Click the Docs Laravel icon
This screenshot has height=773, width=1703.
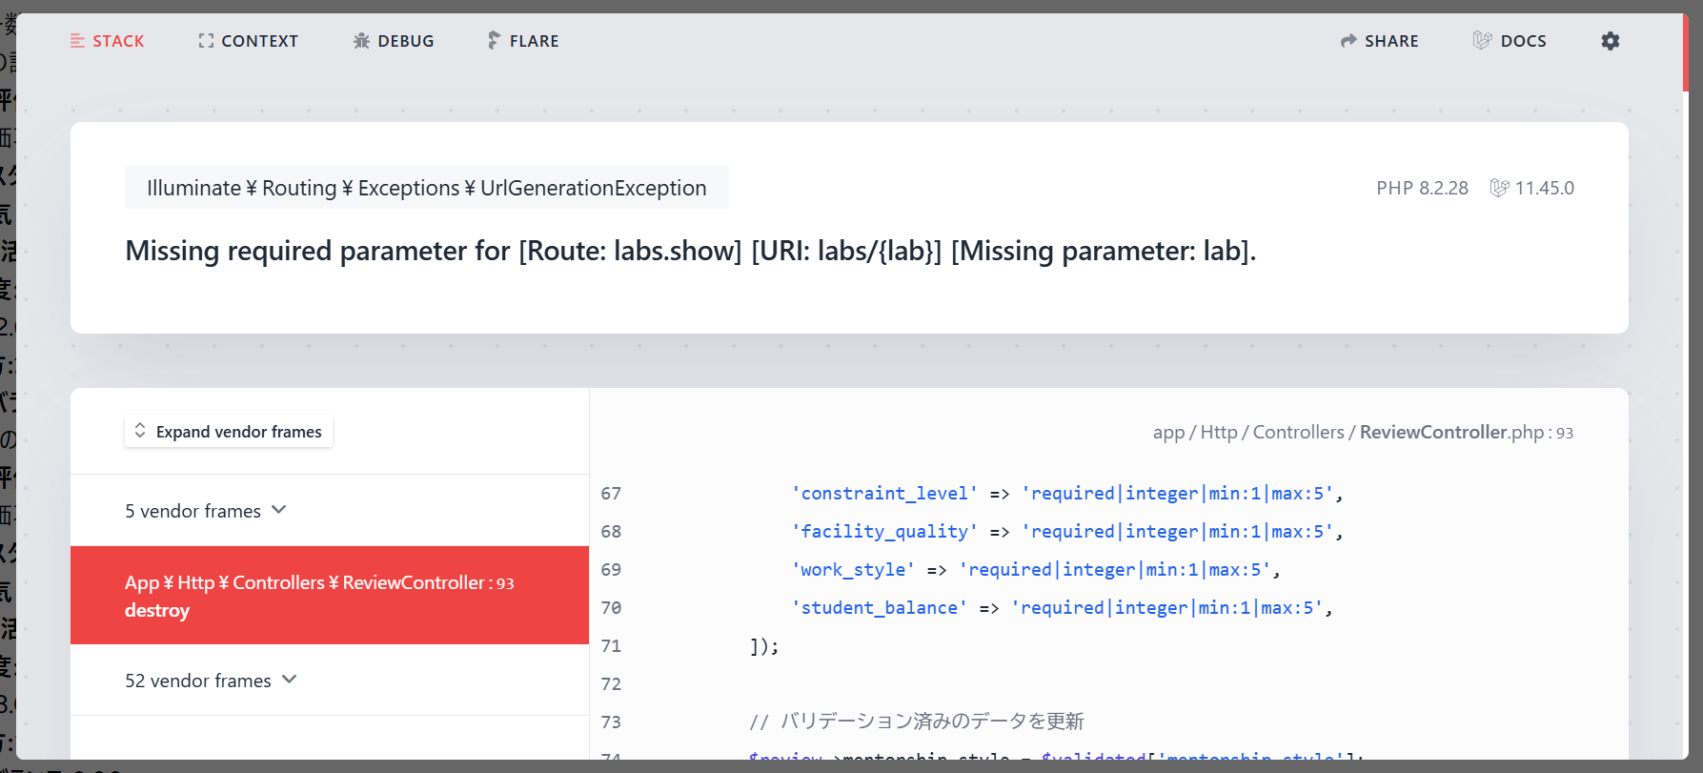click(1482, 40)
